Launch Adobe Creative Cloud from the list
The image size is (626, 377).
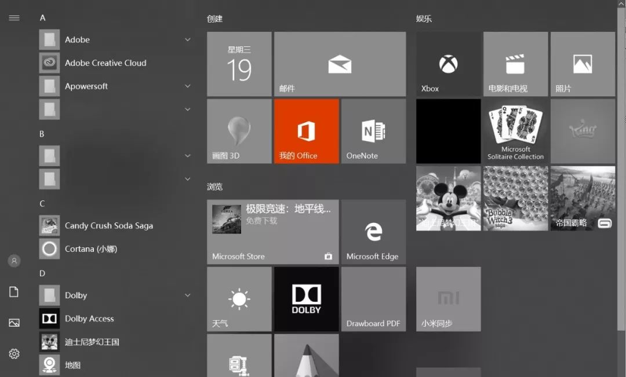pos(105,63)
